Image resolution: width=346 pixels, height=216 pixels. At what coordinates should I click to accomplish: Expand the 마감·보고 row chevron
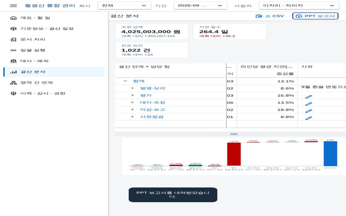coord(132,110)
